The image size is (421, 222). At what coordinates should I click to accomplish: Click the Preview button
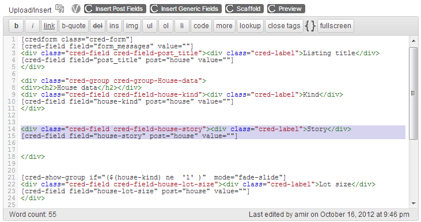pyautogui.click(x=286, y=9)
